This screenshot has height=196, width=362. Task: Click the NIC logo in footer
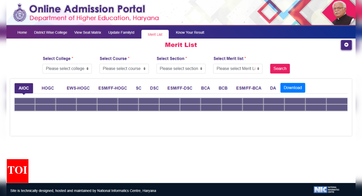tap(326, 189)
